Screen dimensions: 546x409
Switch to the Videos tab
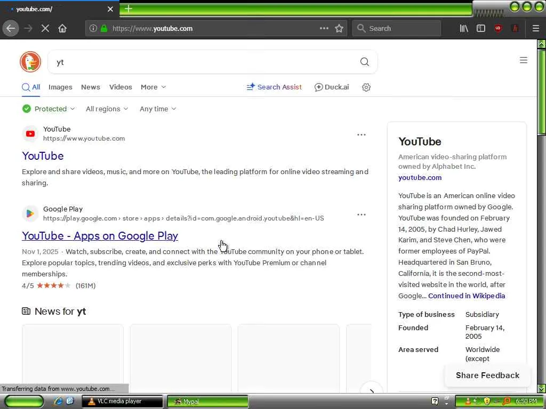[x=121, y=87]
